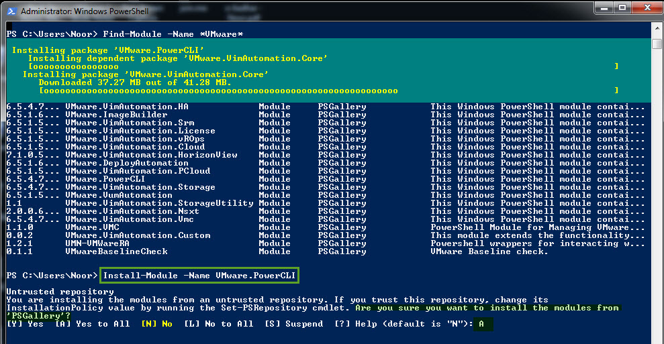This screenshot has height=344, width=664.
Task: Click the VMware.VimAutomation.Storage module name
Action: point(140,187)
